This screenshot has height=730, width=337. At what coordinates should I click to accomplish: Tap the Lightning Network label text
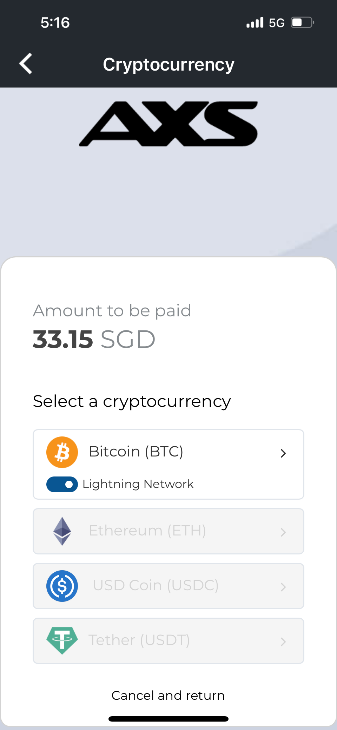[138, 484]
